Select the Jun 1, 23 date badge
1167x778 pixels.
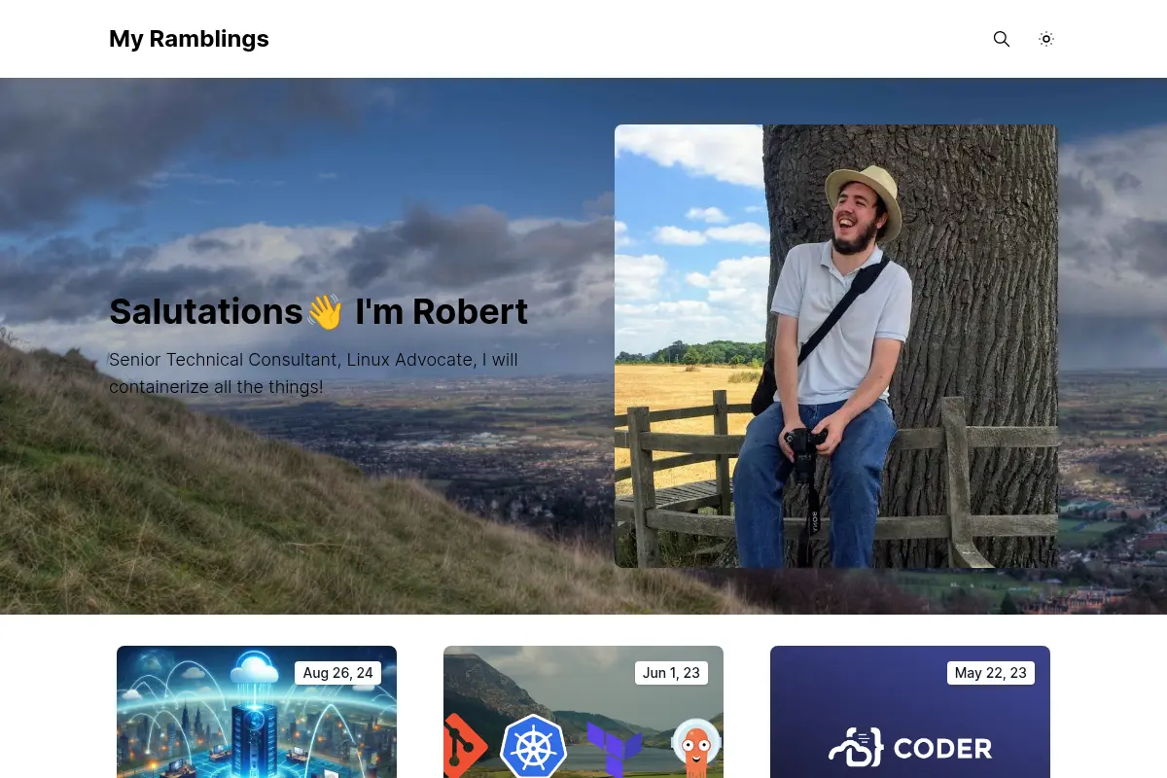click(671, 673)
